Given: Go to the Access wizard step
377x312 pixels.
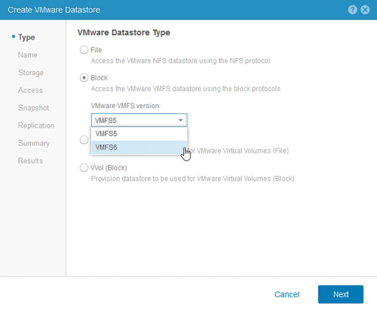Looking at the screenshot, I should coord(30,90).
